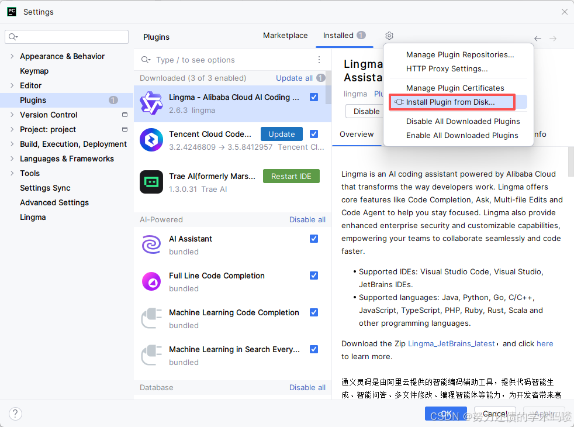574x427 pixels.
Task: Expand Languages & Frameworks node
Action: point(12,159)
